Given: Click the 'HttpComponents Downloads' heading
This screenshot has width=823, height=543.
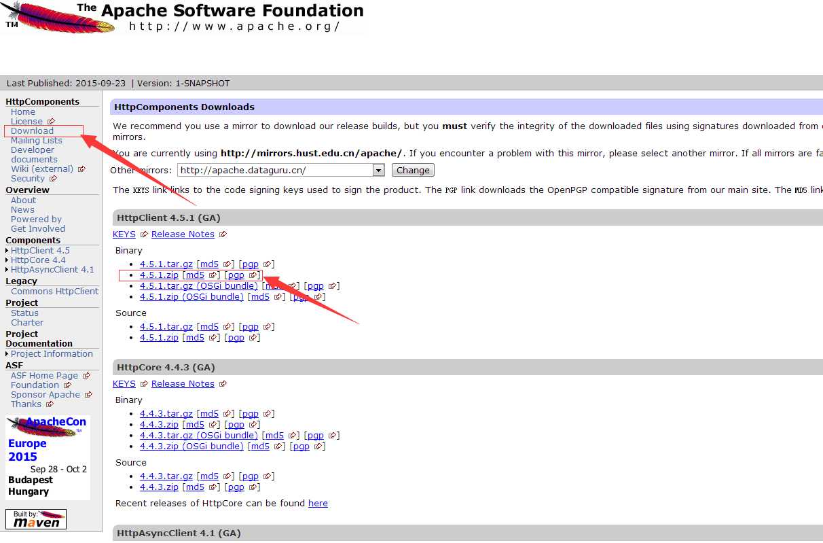Looking at the screenshot, I should click(x=184, y=107).
